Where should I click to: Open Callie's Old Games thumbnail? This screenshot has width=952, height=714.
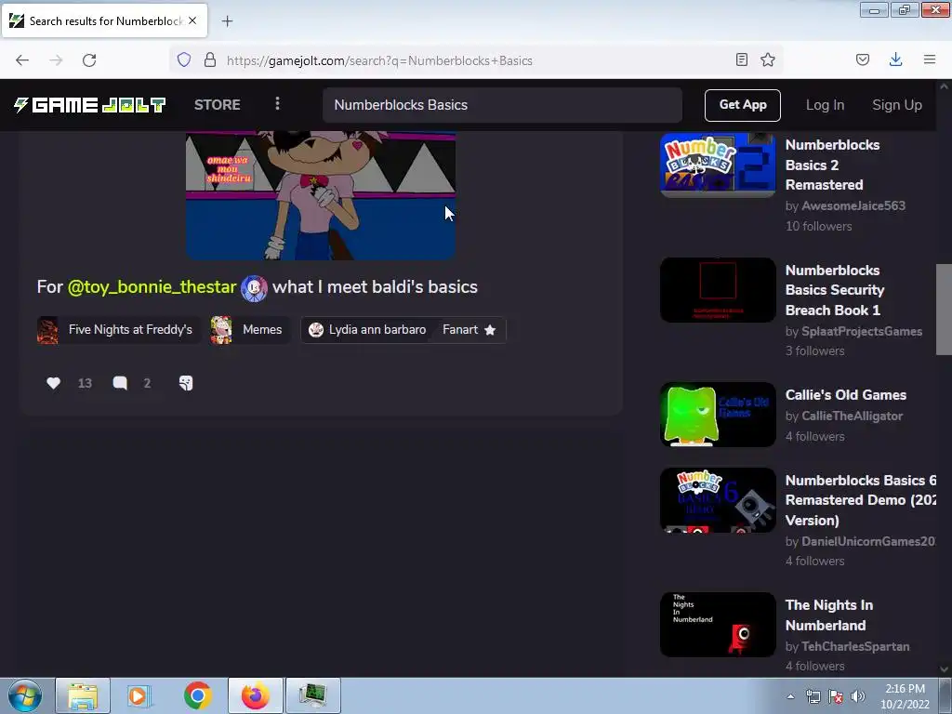718,415
